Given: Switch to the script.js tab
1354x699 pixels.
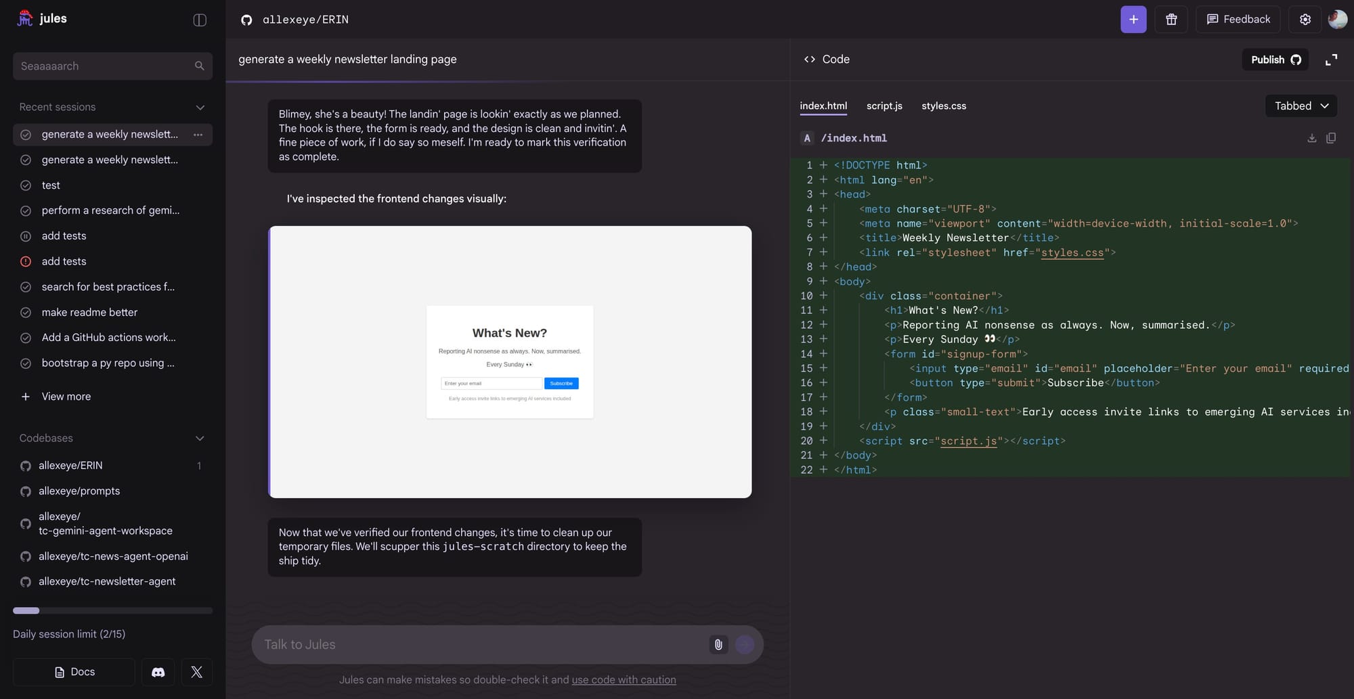Looking at the screenshot, I should click(x=884, y=106).
